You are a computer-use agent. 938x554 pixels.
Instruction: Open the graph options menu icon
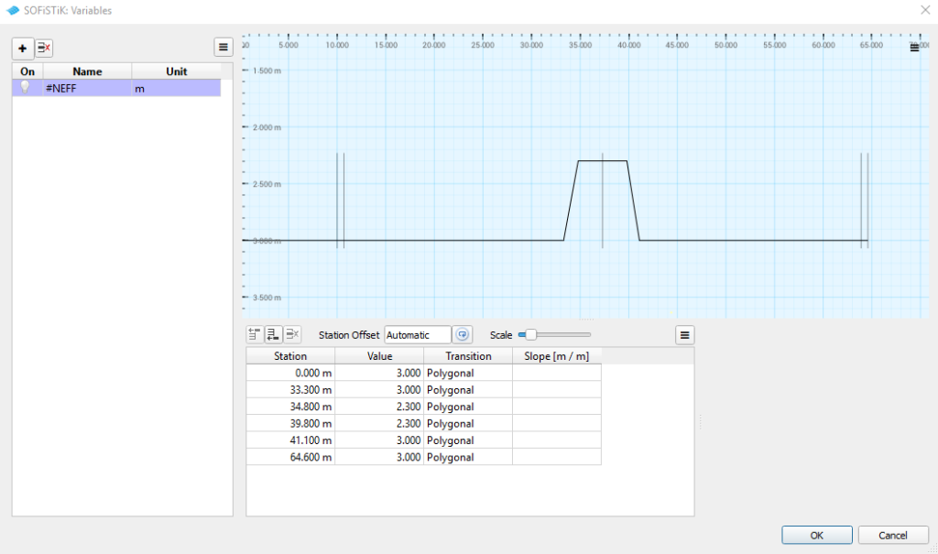[x=914, y=48]
